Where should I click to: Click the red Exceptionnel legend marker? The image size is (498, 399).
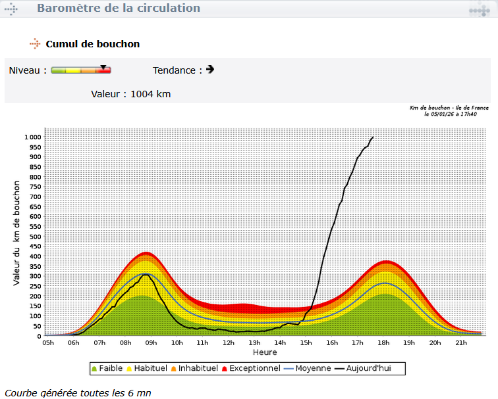point(224,369)
